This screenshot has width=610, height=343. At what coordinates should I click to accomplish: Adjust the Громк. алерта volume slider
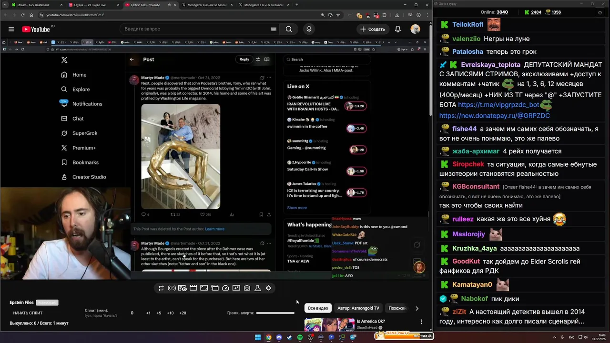coord(275,313)
